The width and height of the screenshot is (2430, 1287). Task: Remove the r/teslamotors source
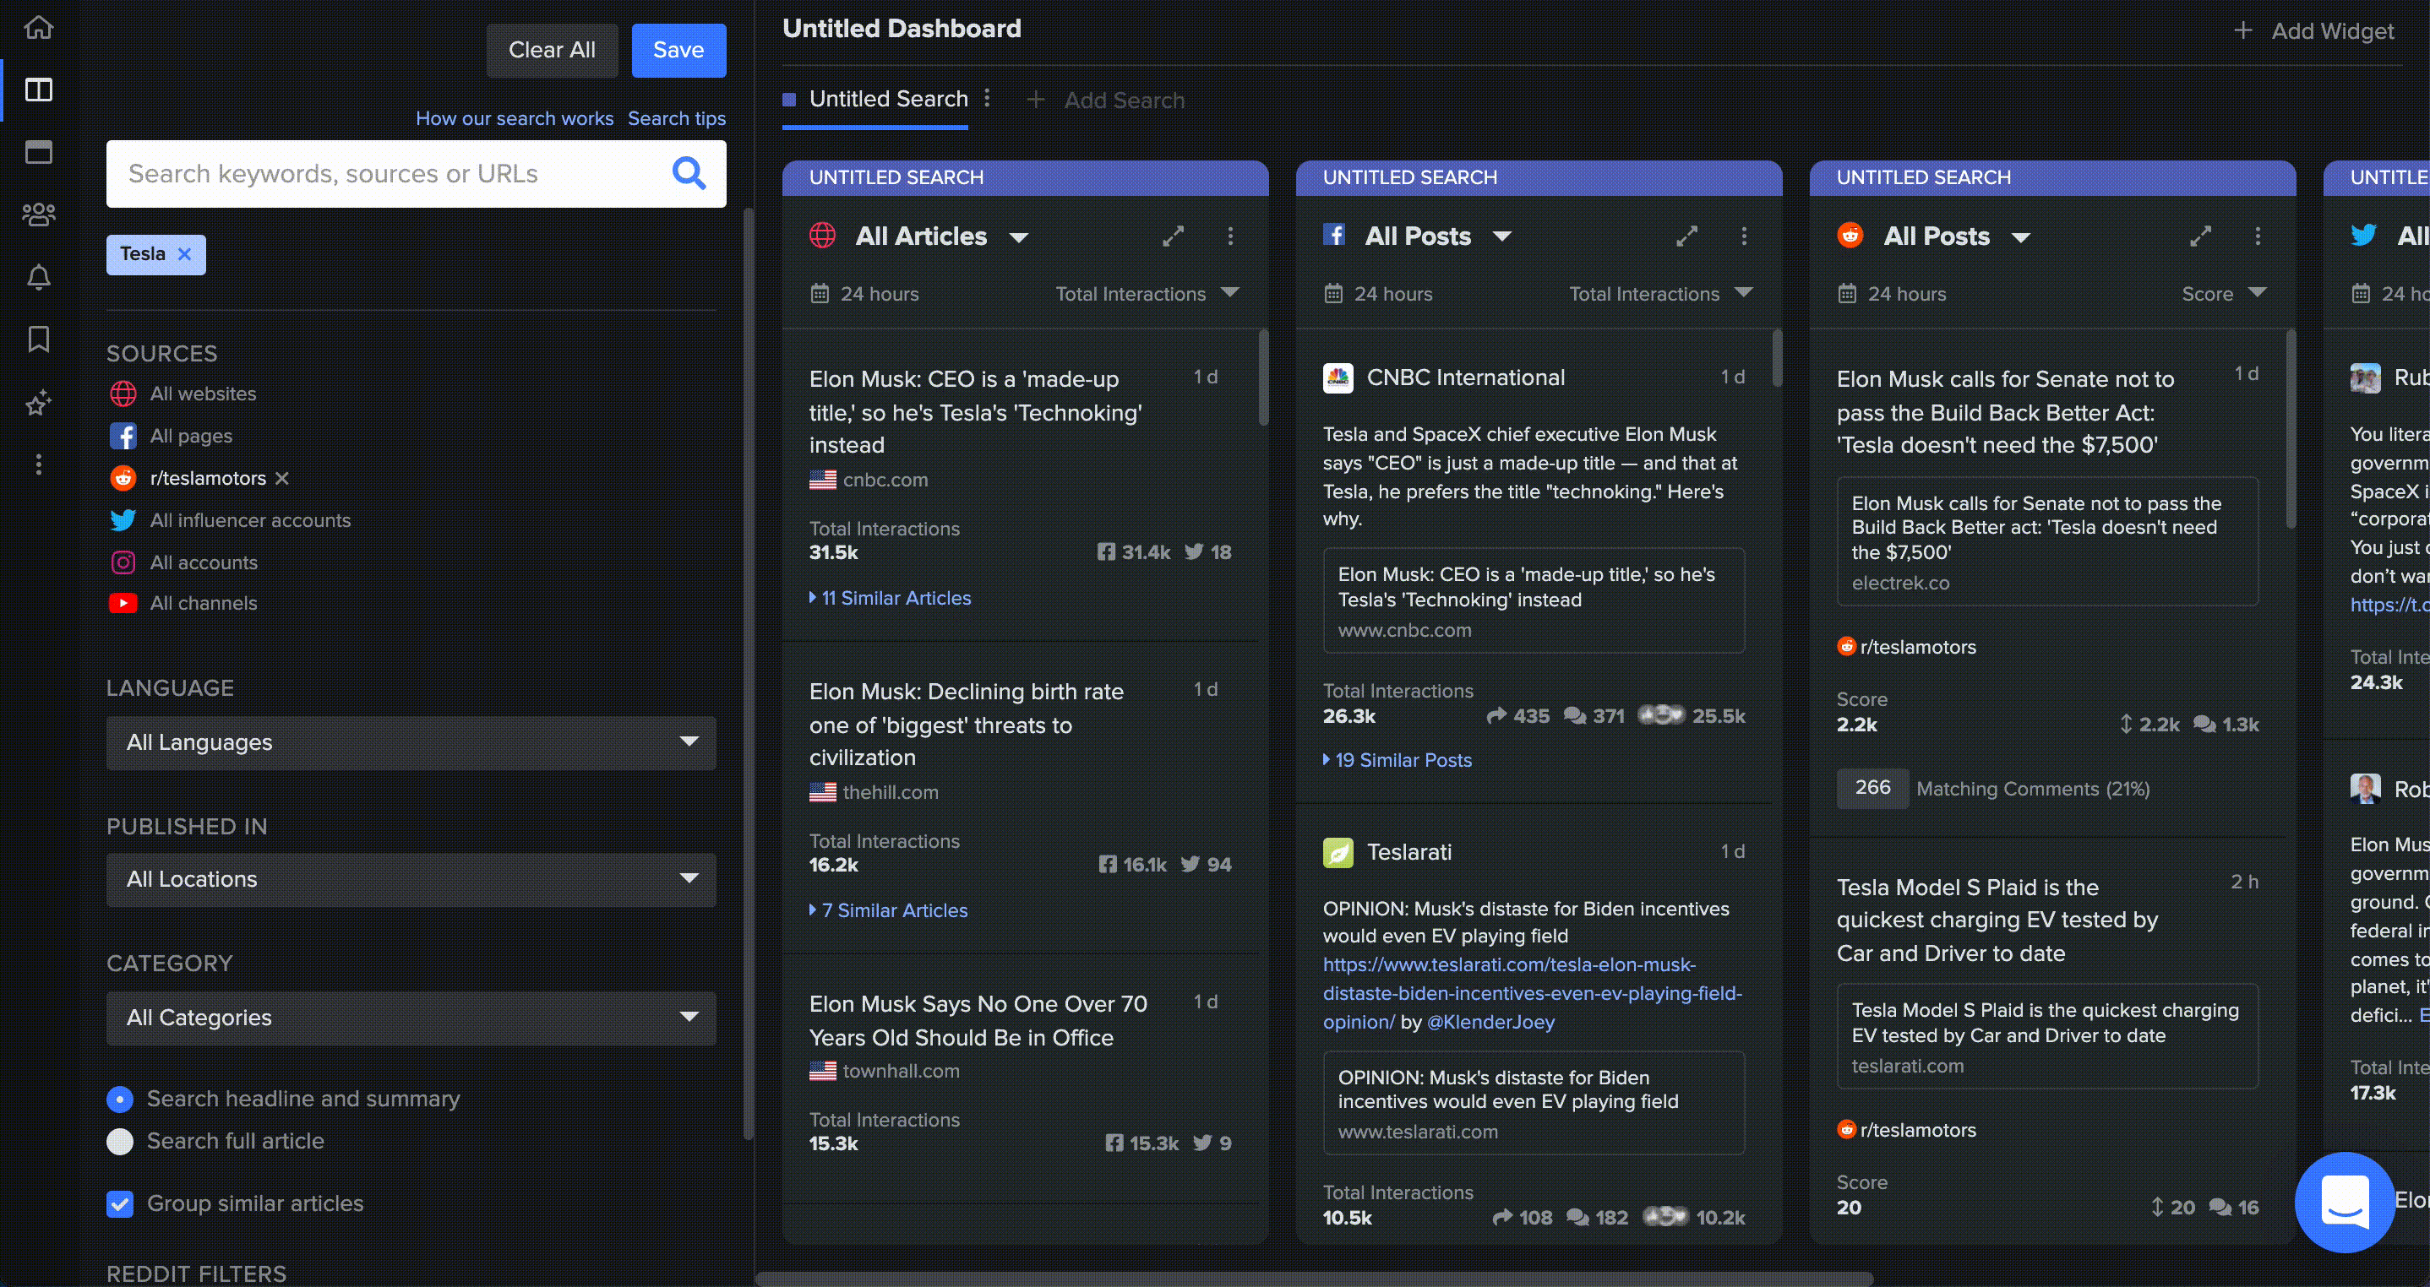tap(282, 478)
